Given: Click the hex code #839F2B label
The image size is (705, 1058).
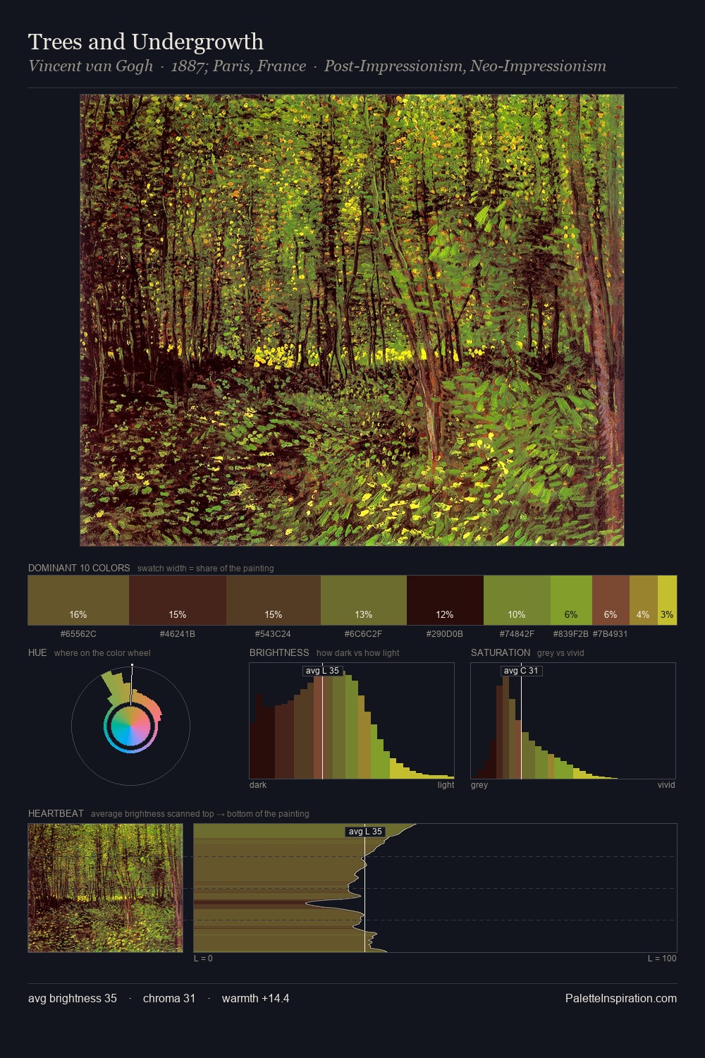Looking at the screenshot, I should (570, 634).
